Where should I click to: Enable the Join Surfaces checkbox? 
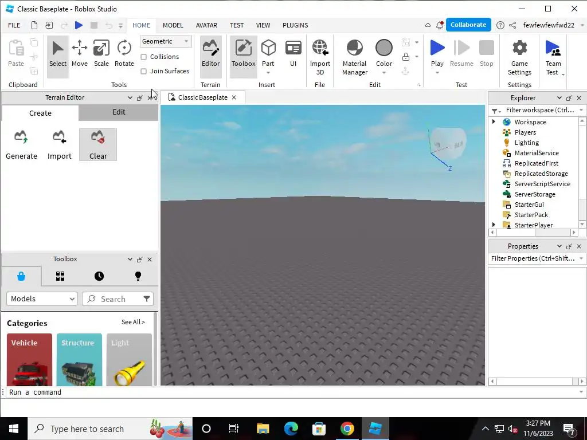(143, 71)
